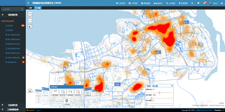
Task: Click the gwxx user account link
Action: (x=215, y=3)
